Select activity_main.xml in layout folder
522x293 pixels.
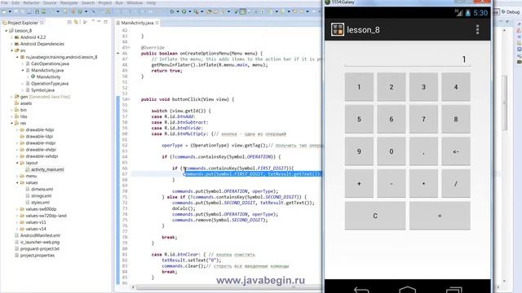click(x=47, y=169)
